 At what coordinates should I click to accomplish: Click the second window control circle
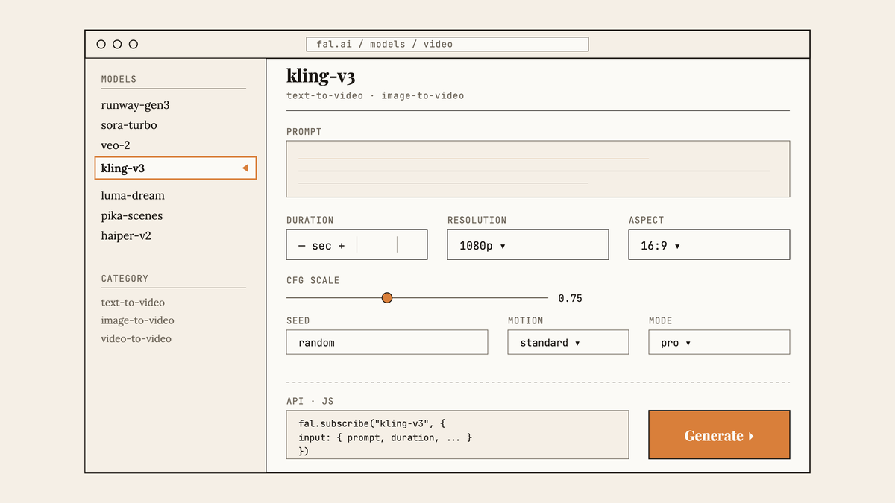coord(117,44)
